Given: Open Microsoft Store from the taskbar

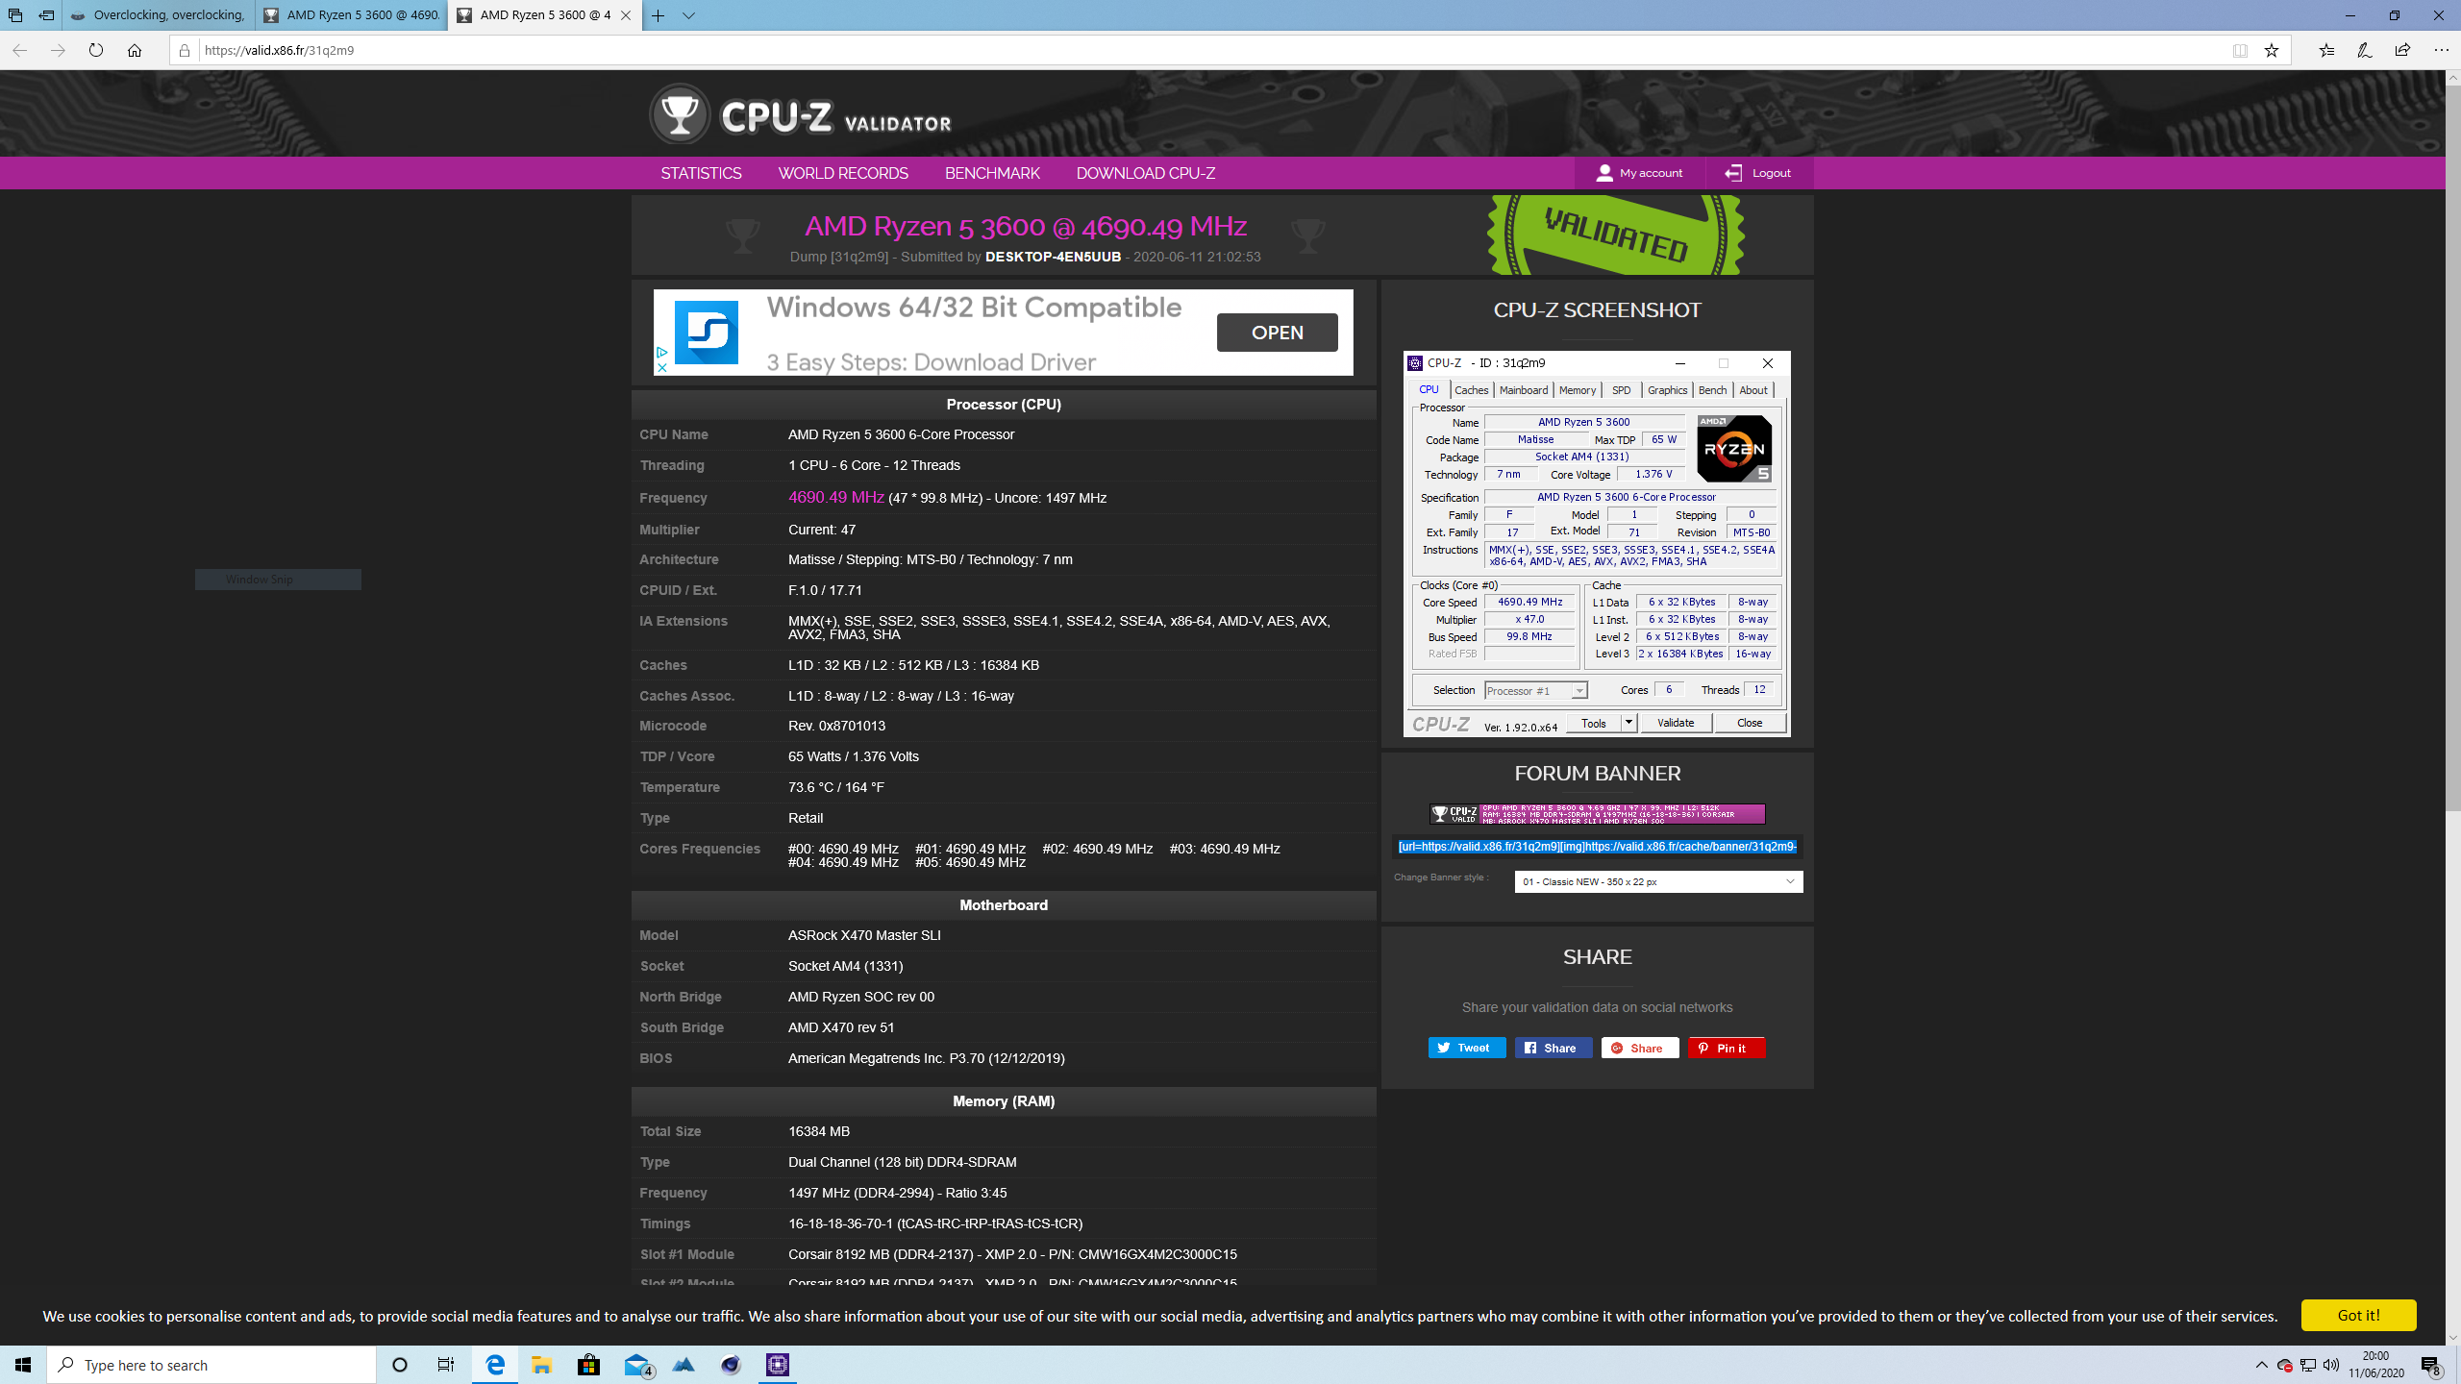Looking at the screenshot, I should tap(588, 1365).
